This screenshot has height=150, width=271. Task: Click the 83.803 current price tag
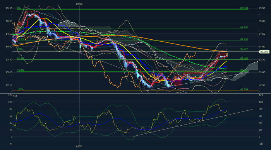coord(264,52)
